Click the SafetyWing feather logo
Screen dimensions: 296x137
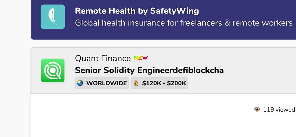53,17
